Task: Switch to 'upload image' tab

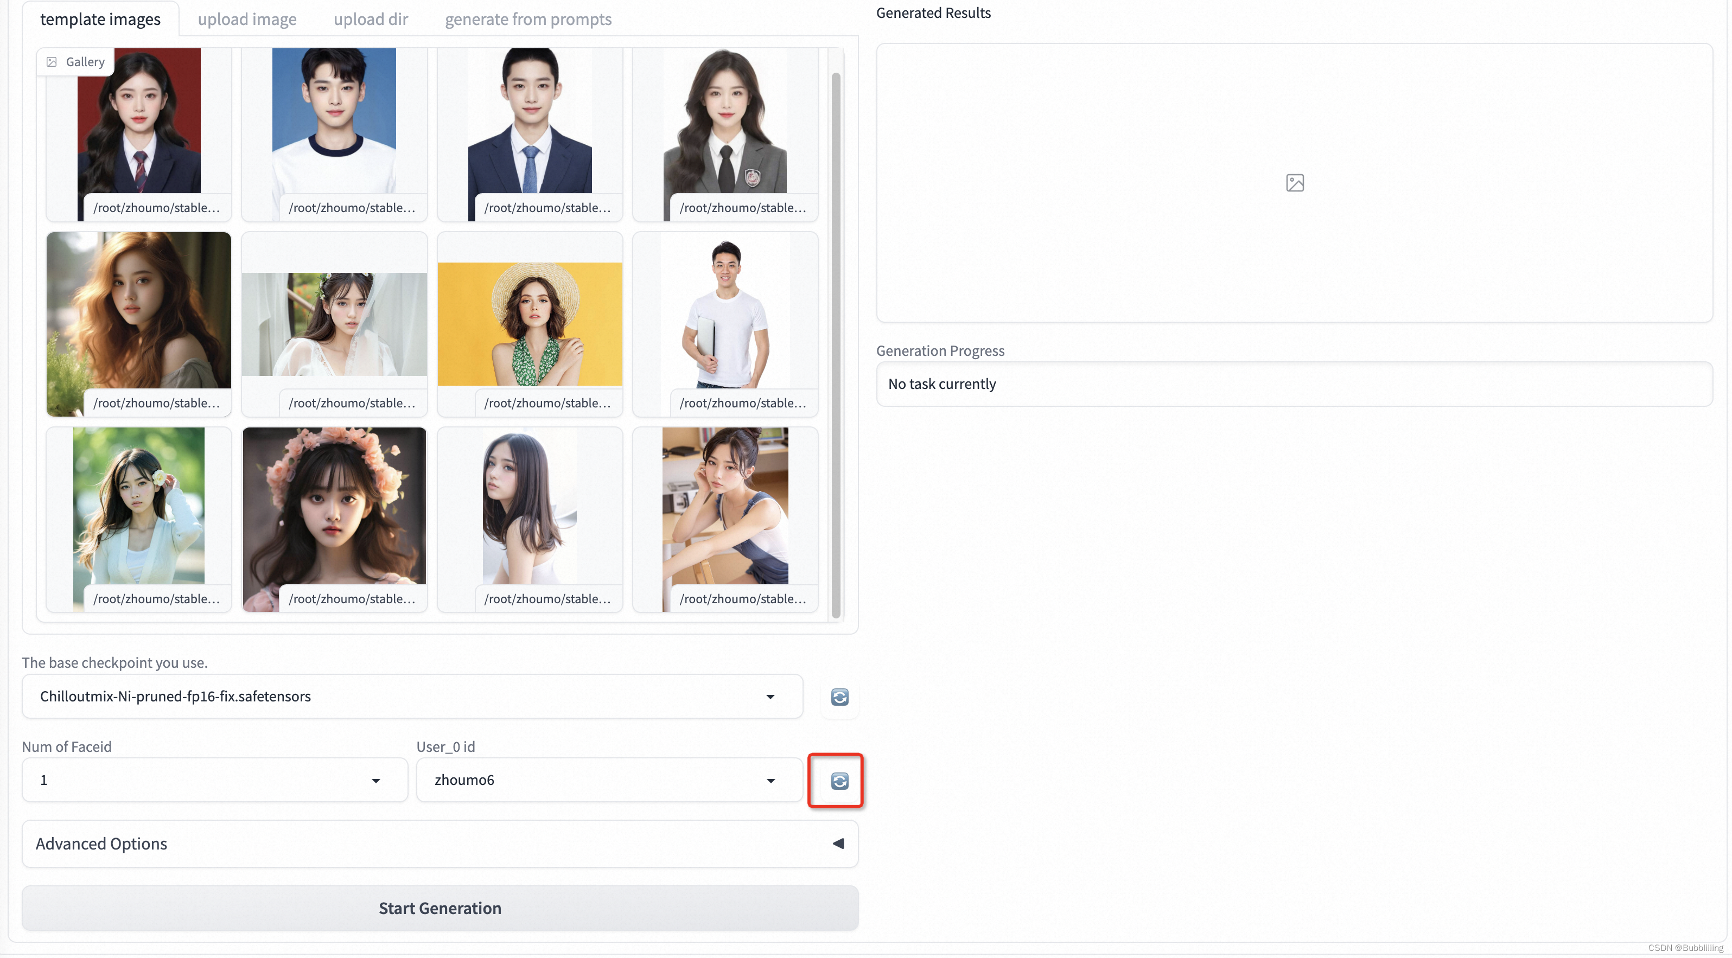Action: coord(245,18)
